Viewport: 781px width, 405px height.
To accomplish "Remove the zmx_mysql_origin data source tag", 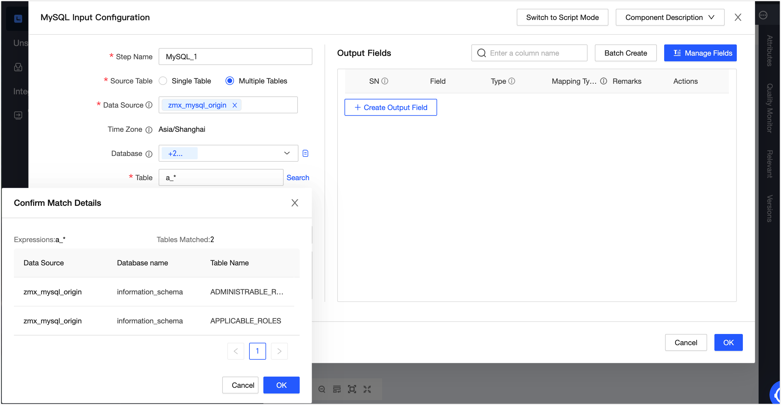I will pos(234,105).
